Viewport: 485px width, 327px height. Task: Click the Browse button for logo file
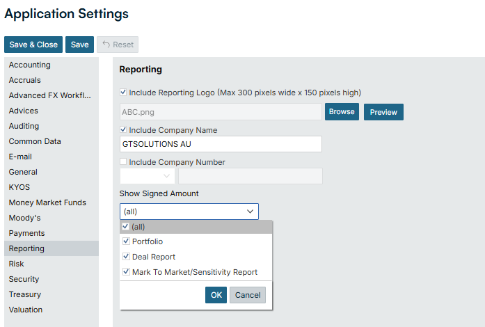[x=342, y=112]
